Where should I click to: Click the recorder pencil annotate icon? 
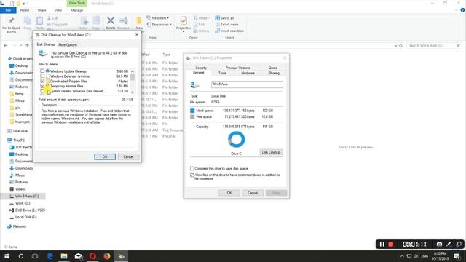pyautogui.click(x=449, y=245)
